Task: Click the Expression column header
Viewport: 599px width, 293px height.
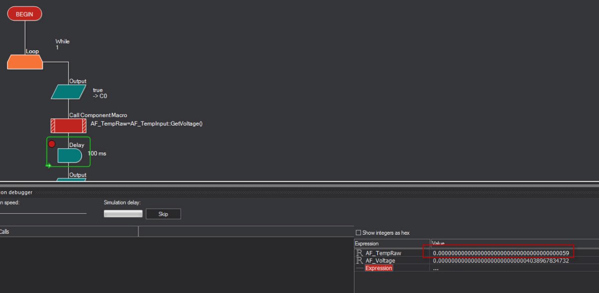Action: point(392,244)
